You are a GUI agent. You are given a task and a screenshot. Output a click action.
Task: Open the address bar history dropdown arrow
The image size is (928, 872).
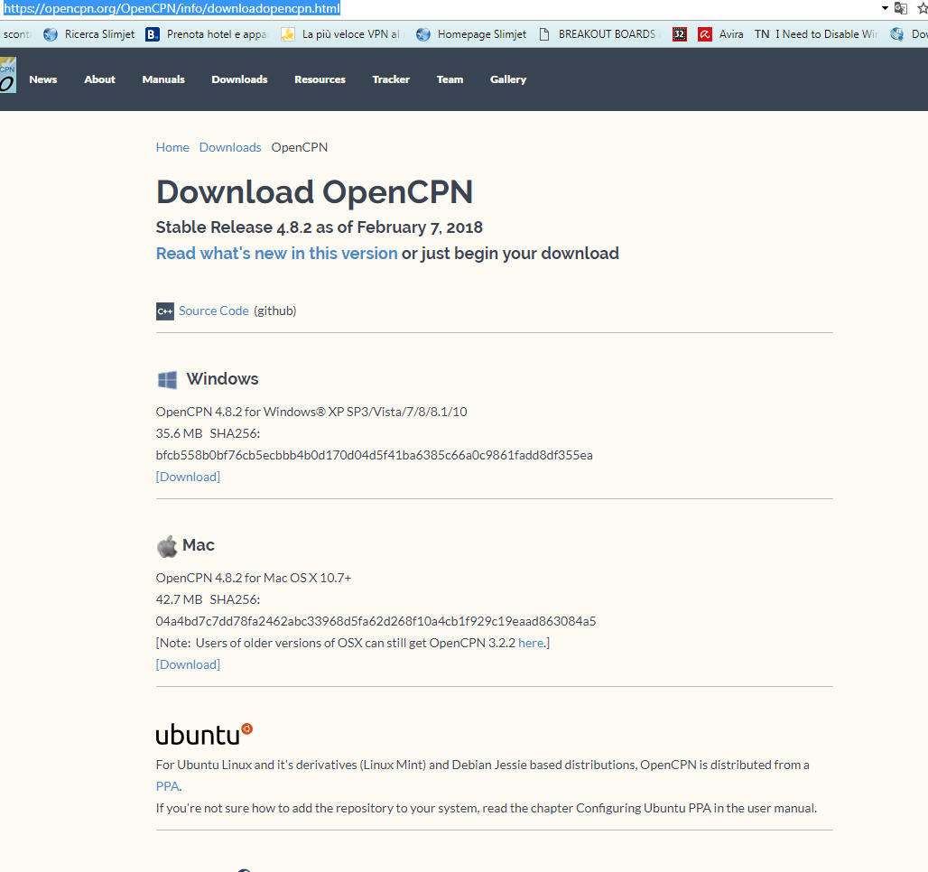[885, 8]
